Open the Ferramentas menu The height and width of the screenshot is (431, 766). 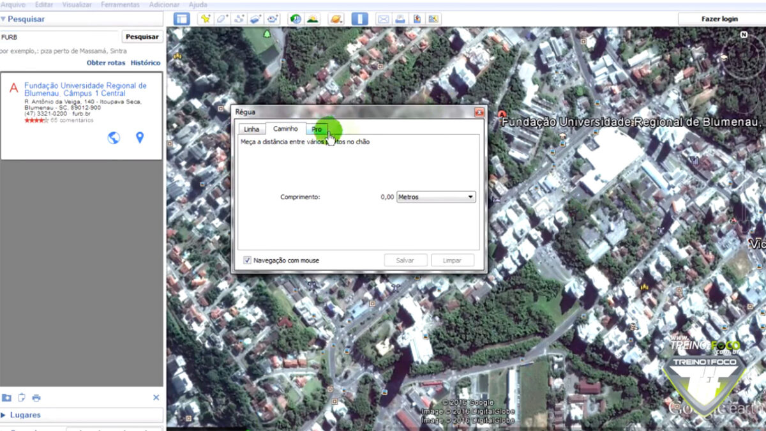(x=120, y=4)
